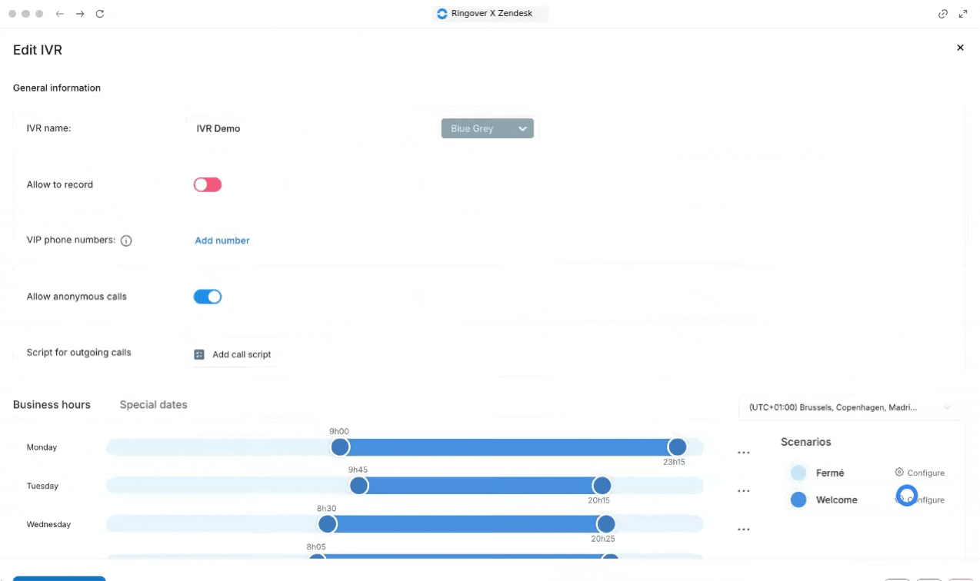Click the Tuesday row label
Viewport: 980px width, 581px height.
(42, 486)
